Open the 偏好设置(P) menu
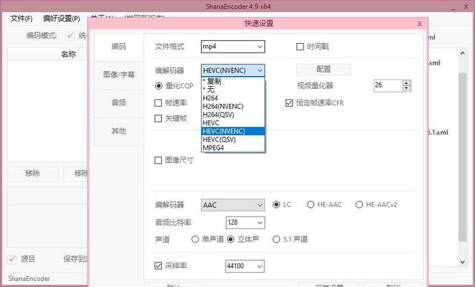The width and height of the screenshot is (475, 287). coord(62,19)
